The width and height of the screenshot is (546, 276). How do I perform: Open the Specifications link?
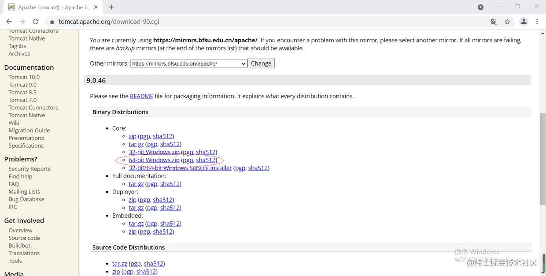(x=26, y=145)
